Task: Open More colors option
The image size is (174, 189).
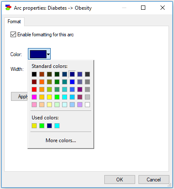Action: pos(61,140)
